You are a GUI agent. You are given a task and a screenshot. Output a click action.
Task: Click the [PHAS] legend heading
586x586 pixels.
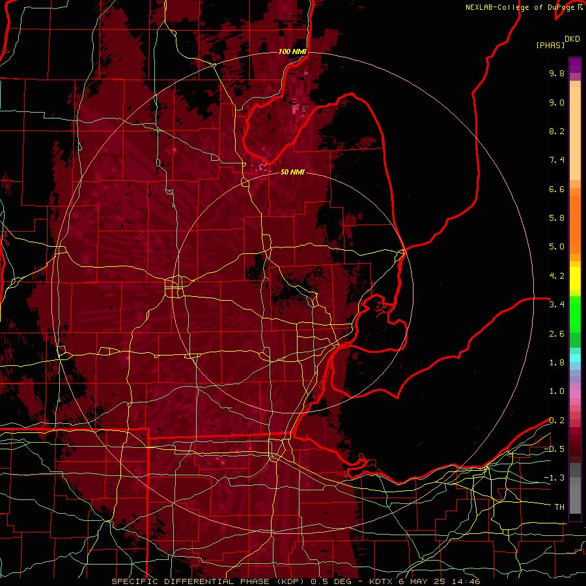[x=550, y=46]
